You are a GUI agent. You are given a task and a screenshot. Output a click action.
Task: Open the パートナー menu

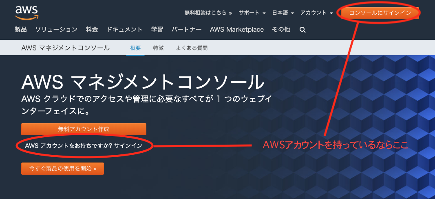[186, 30]
